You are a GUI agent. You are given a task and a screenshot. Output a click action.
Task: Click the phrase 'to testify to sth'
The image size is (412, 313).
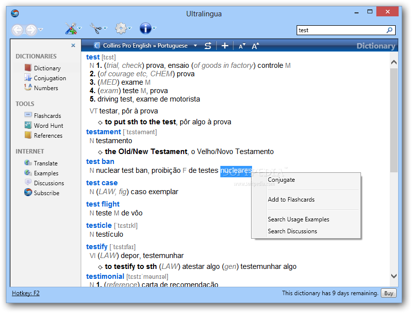click(131, 266)
